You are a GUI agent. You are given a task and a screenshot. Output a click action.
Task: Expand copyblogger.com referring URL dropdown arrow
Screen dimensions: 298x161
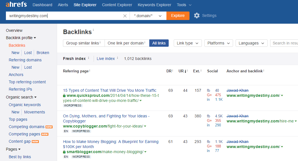click(145, 126)
